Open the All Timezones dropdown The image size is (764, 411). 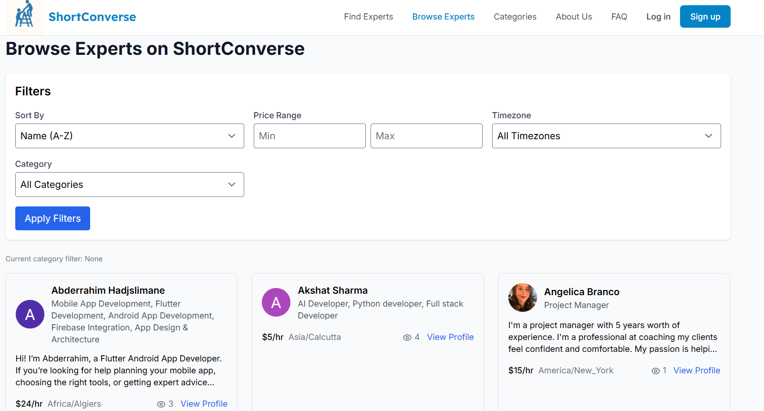pyautogui.click(x=606, y=136)
